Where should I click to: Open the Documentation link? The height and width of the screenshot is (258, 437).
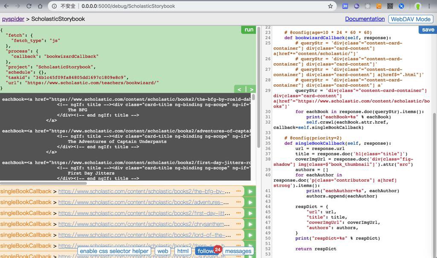pyautogui.click(x=365, y=19)
